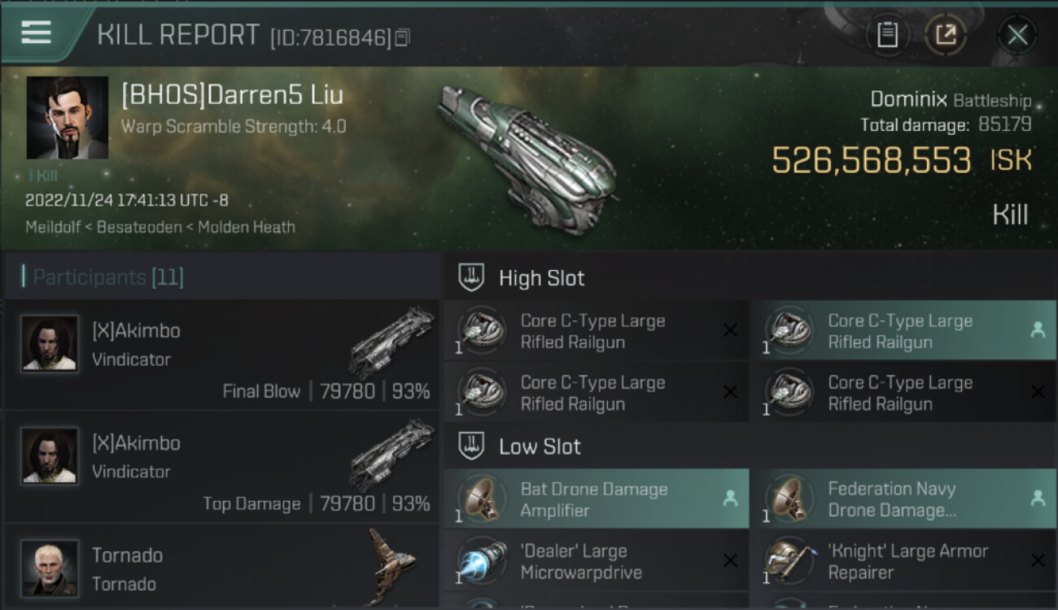Click the share export icon
The height and width of the screenshot is (610, 1058).
946,35
